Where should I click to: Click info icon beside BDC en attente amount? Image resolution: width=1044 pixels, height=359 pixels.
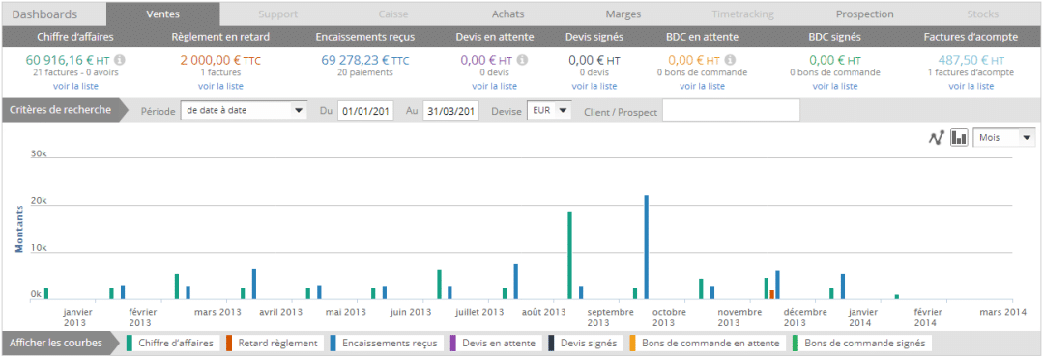tap(731, 60)
